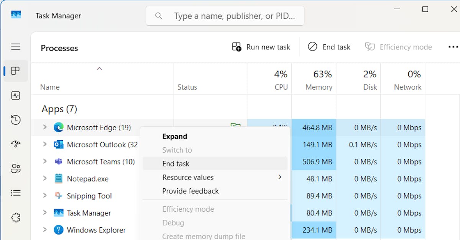Open the Startup apps sidebar icon
This screenshot has height=240, width=460.
[x=16, y=144]
